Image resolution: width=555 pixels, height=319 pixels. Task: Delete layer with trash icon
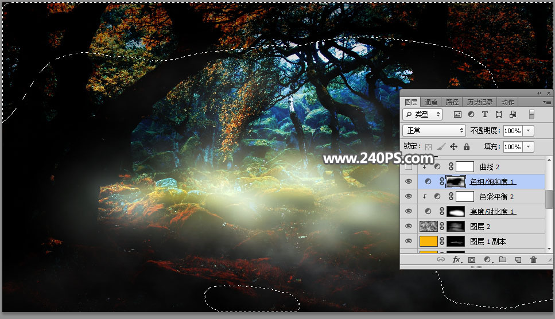pos(533,259)
